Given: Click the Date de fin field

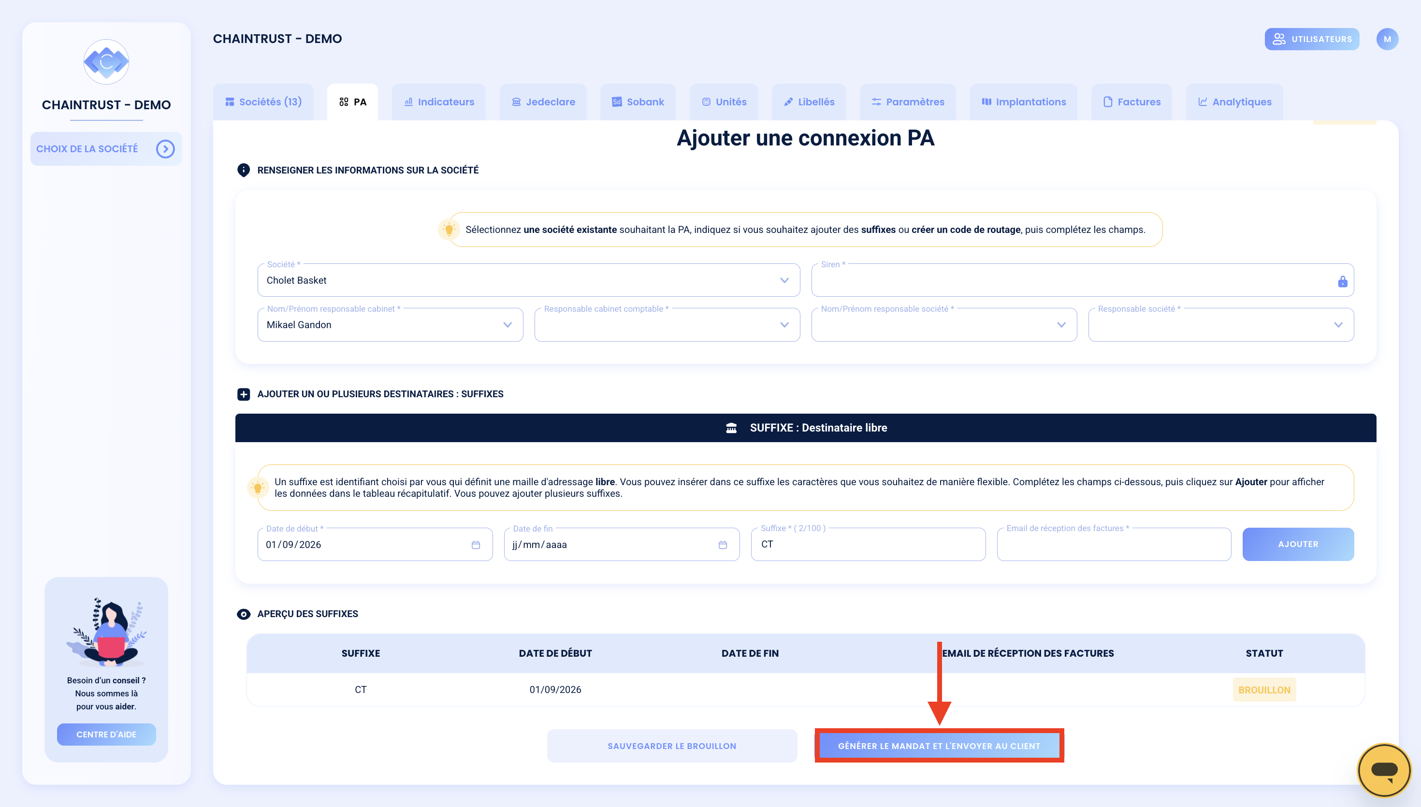Looking at the screenshot, I should coord(622,544).
